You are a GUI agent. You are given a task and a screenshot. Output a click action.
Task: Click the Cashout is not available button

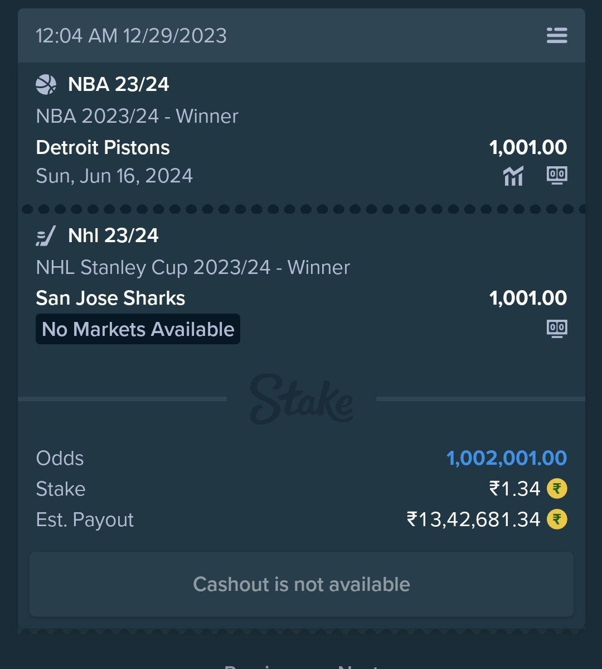coord(302,584)
